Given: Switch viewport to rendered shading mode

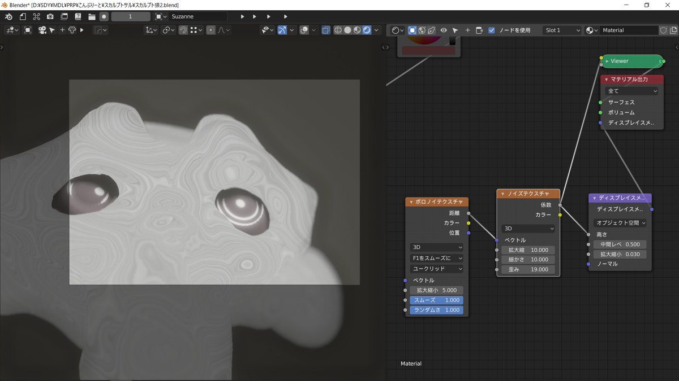Looking at the screenshot, I should (366, 30).
